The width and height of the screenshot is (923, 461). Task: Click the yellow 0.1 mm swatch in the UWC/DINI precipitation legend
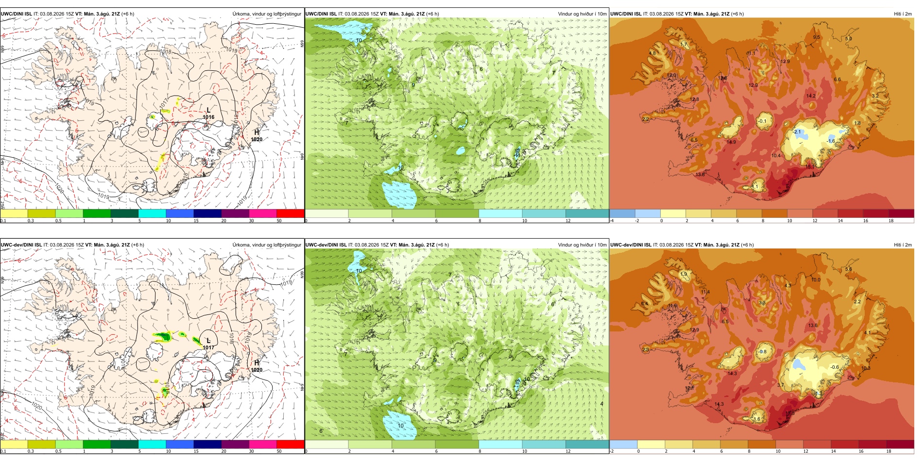(14, 213)
